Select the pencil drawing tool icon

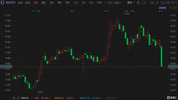tap(157, 3)
